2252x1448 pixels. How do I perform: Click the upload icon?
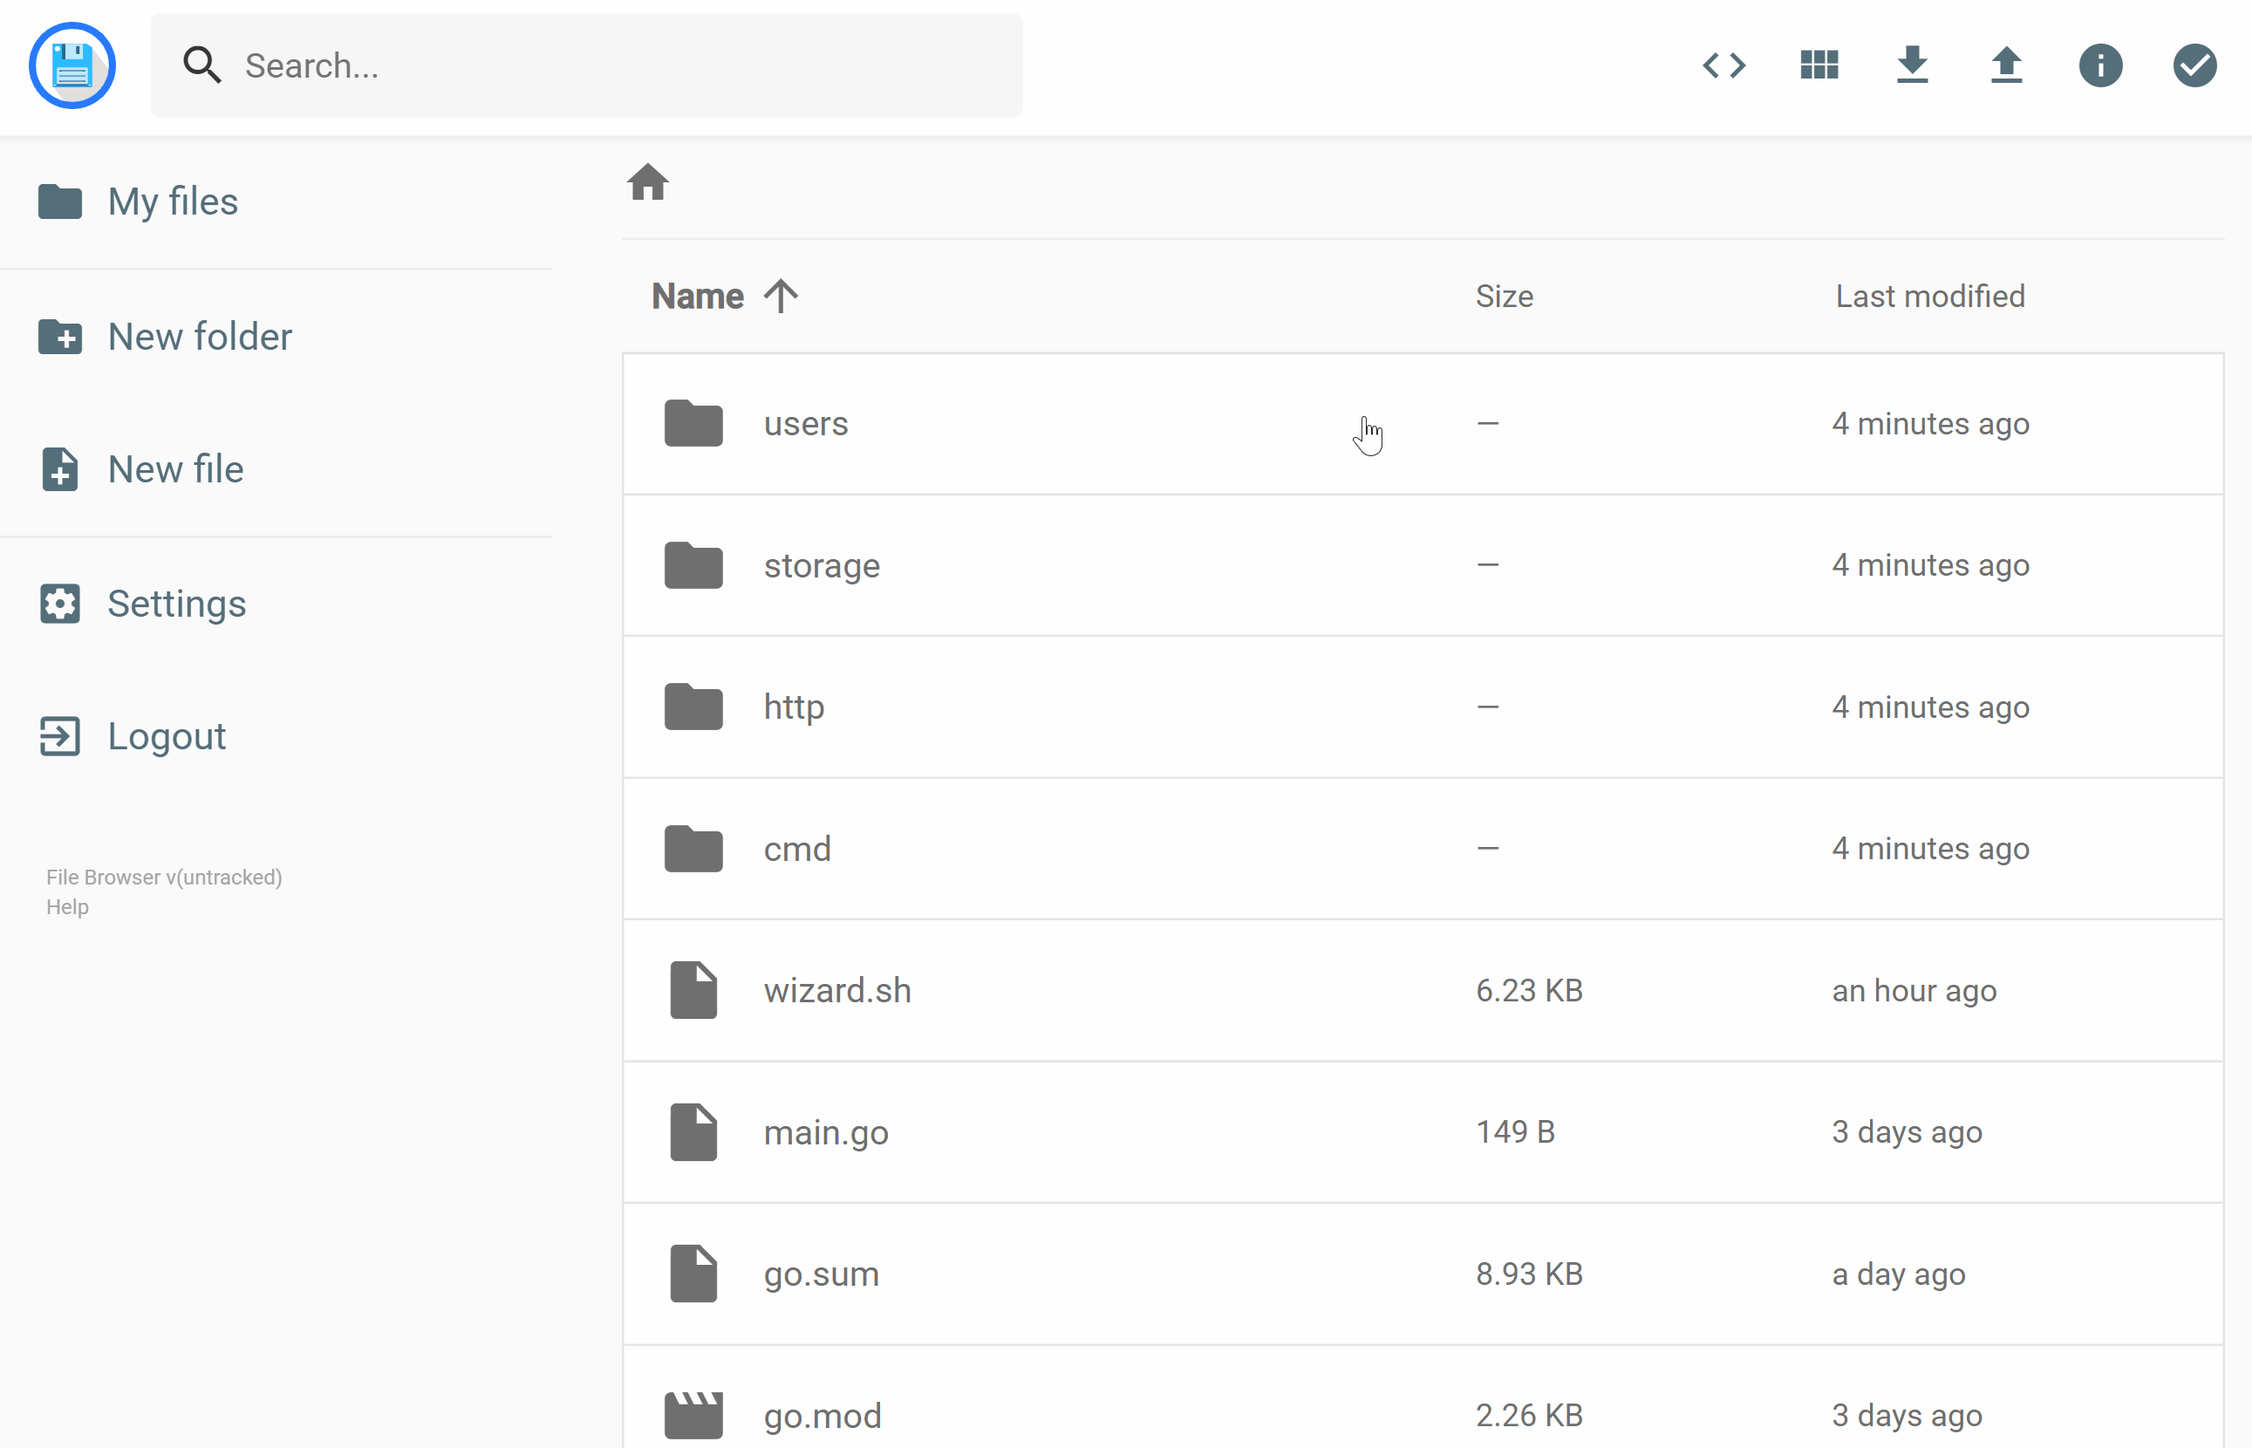(x=2004, y=65)
